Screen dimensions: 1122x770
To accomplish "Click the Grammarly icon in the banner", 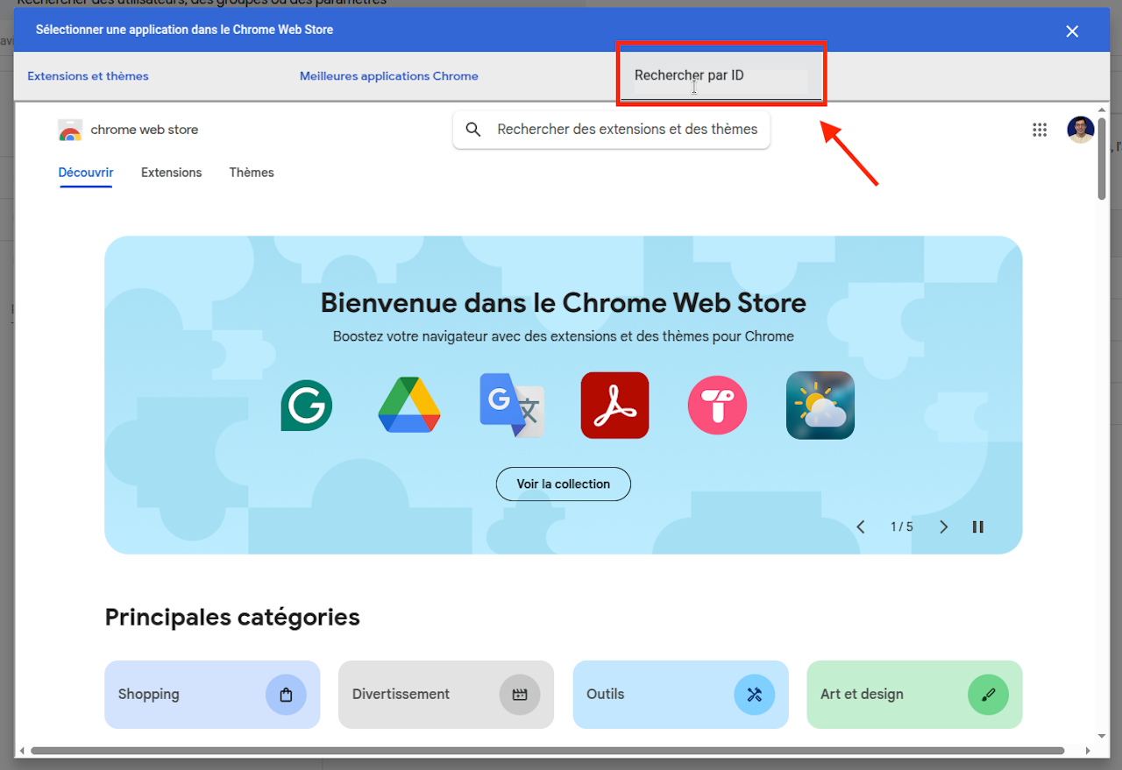I will click(306, 405).
